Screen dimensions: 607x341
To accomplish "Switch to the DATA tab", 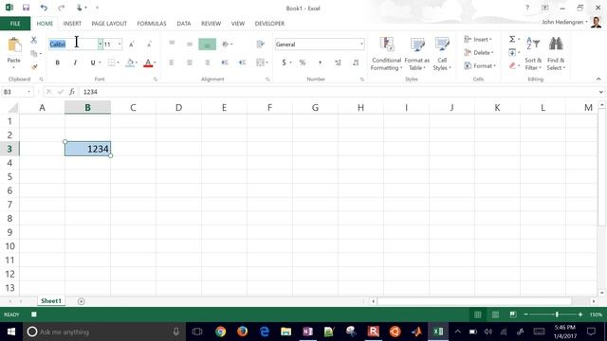I will (x=183, y=24).
